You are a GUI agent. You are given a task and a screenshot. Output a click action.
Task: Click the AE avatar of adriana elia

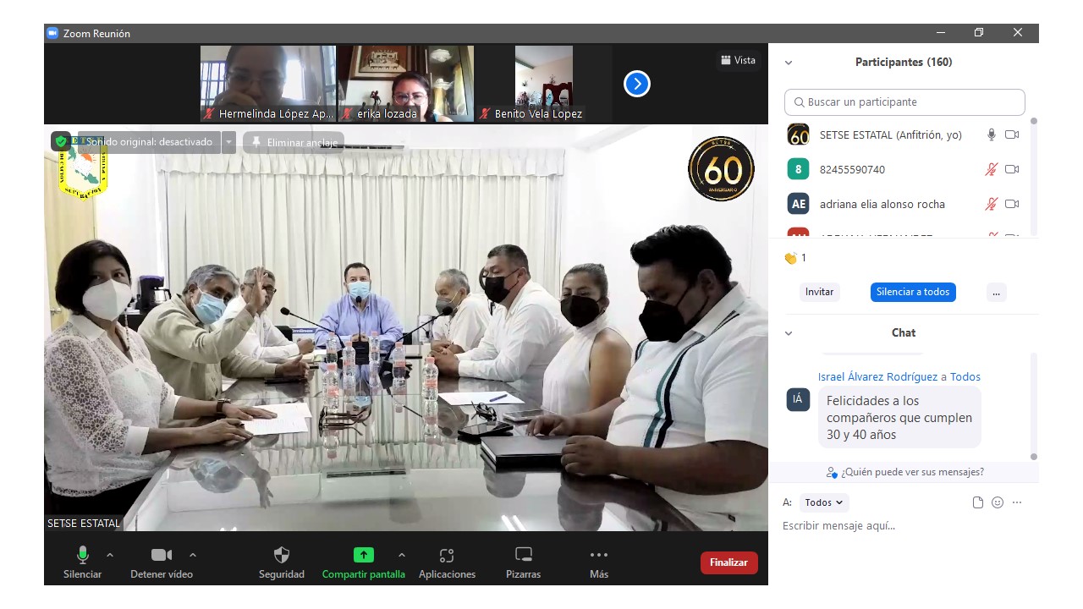(798, 204)
